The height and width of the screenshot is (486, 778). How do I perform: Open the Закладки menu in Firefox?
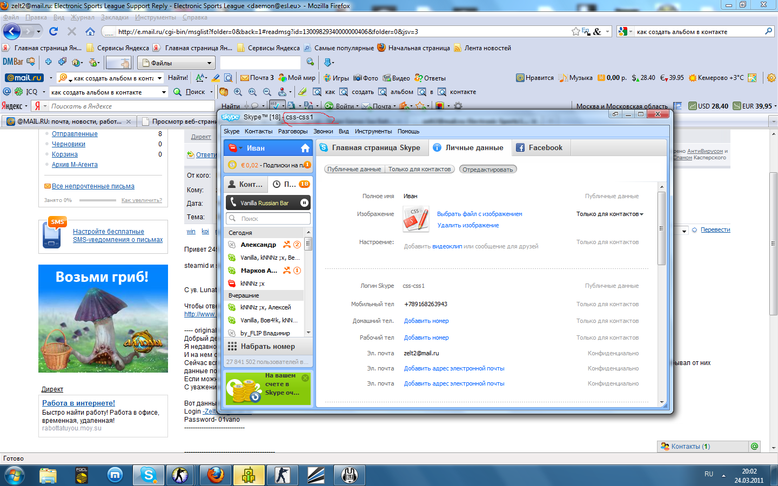coord(115,17)
